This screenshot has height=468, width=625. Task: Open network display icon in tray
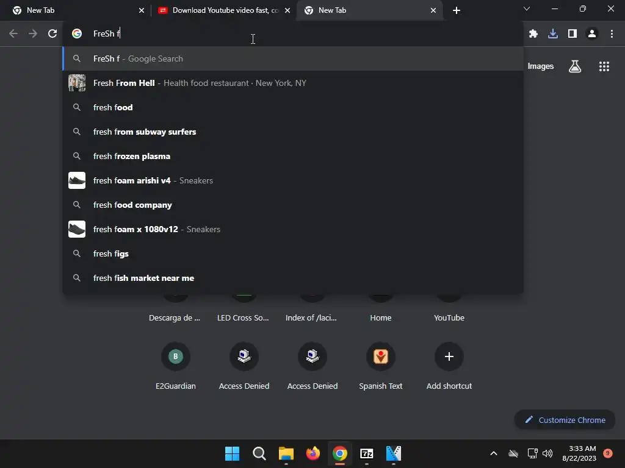[532, 453]
